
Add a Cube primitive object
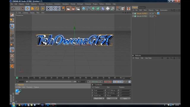84,9
